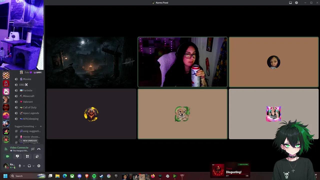Select the red logo server icon
Image resolution: width=320 pixels, height=180 pixels.
tap(6, 83)
